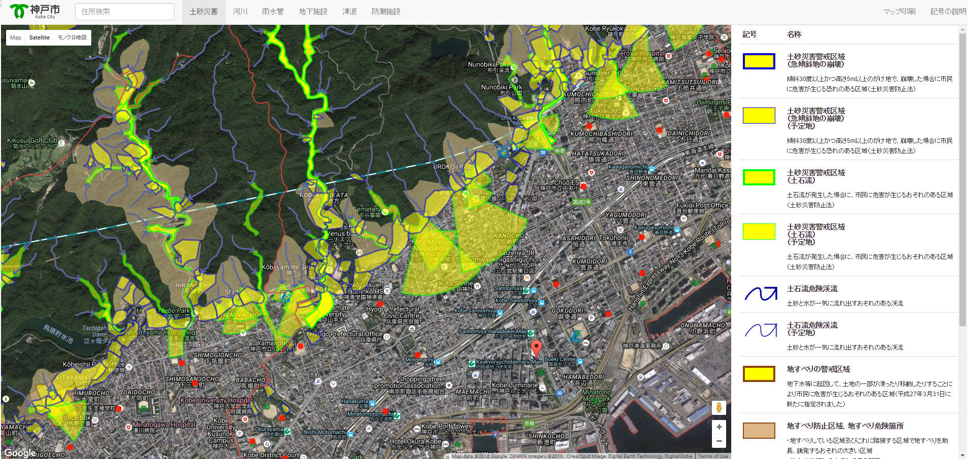Click the 地すべりの警戒区域 brown-bordered swatch

[x=759, y=374]
